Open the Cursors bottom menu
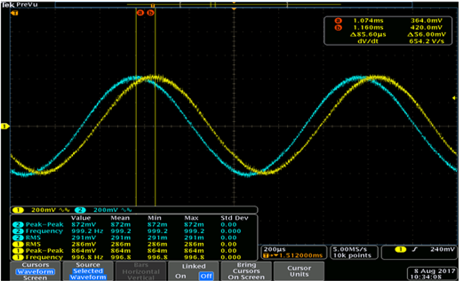This screenshot has height=281, width=460. pyautogui.click(x=36, y=271)
